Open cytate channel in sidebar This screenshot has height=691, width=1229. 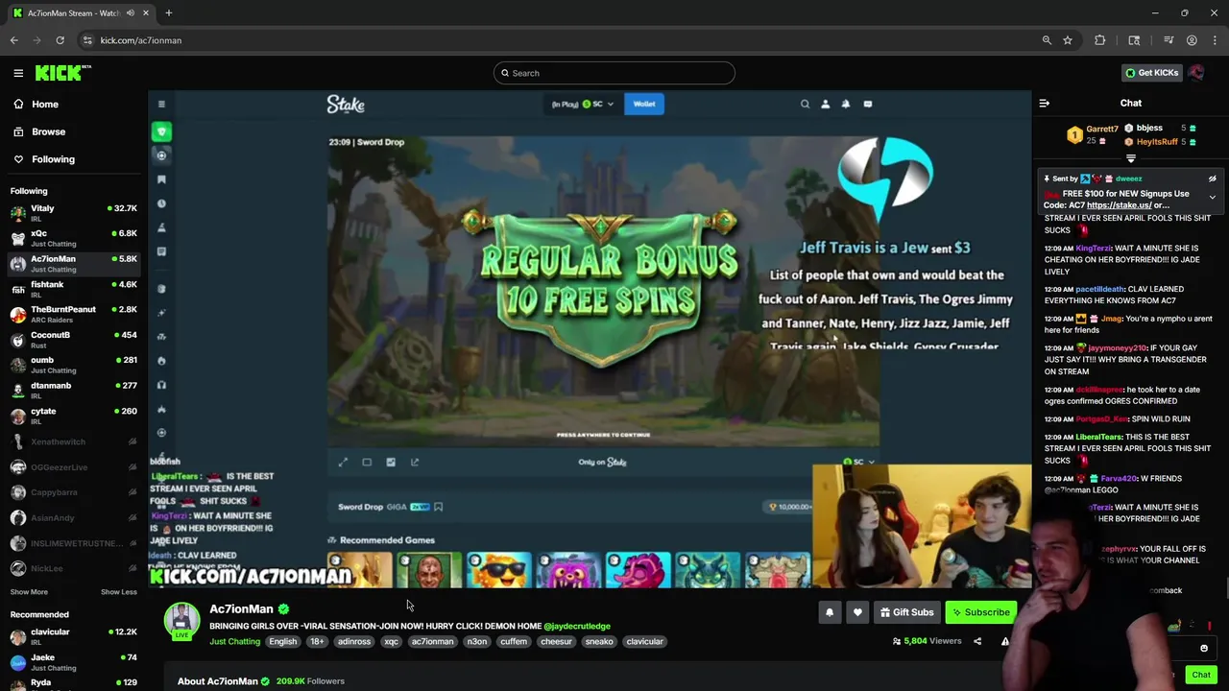pyautogui.click(x=74, y=415)
